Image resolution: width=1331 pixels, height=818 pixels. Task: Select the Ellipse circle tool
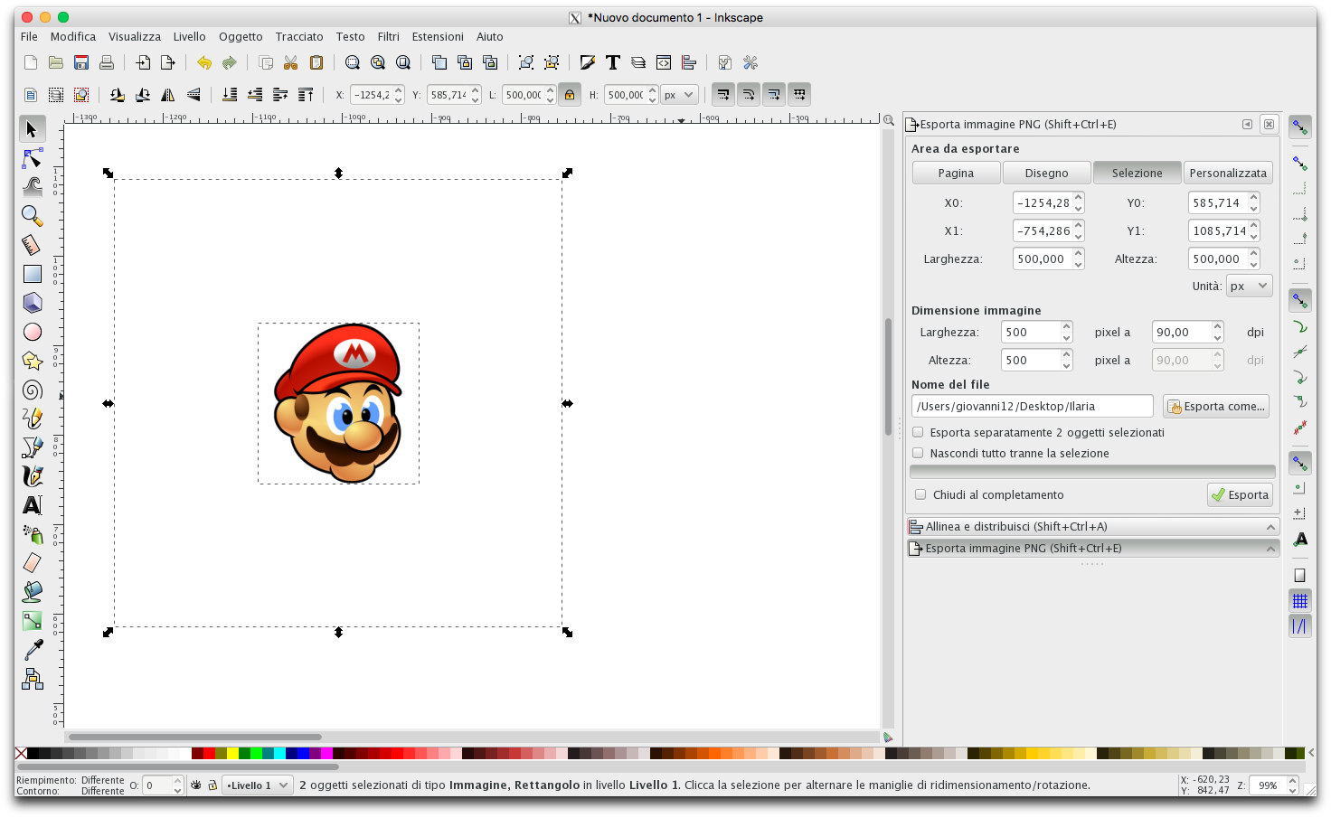pyautogui.click(x=33, y=332)
